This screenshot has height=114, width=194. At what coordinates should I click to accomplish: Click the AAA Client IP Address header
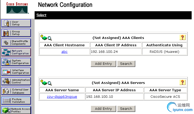click(116, 45)
